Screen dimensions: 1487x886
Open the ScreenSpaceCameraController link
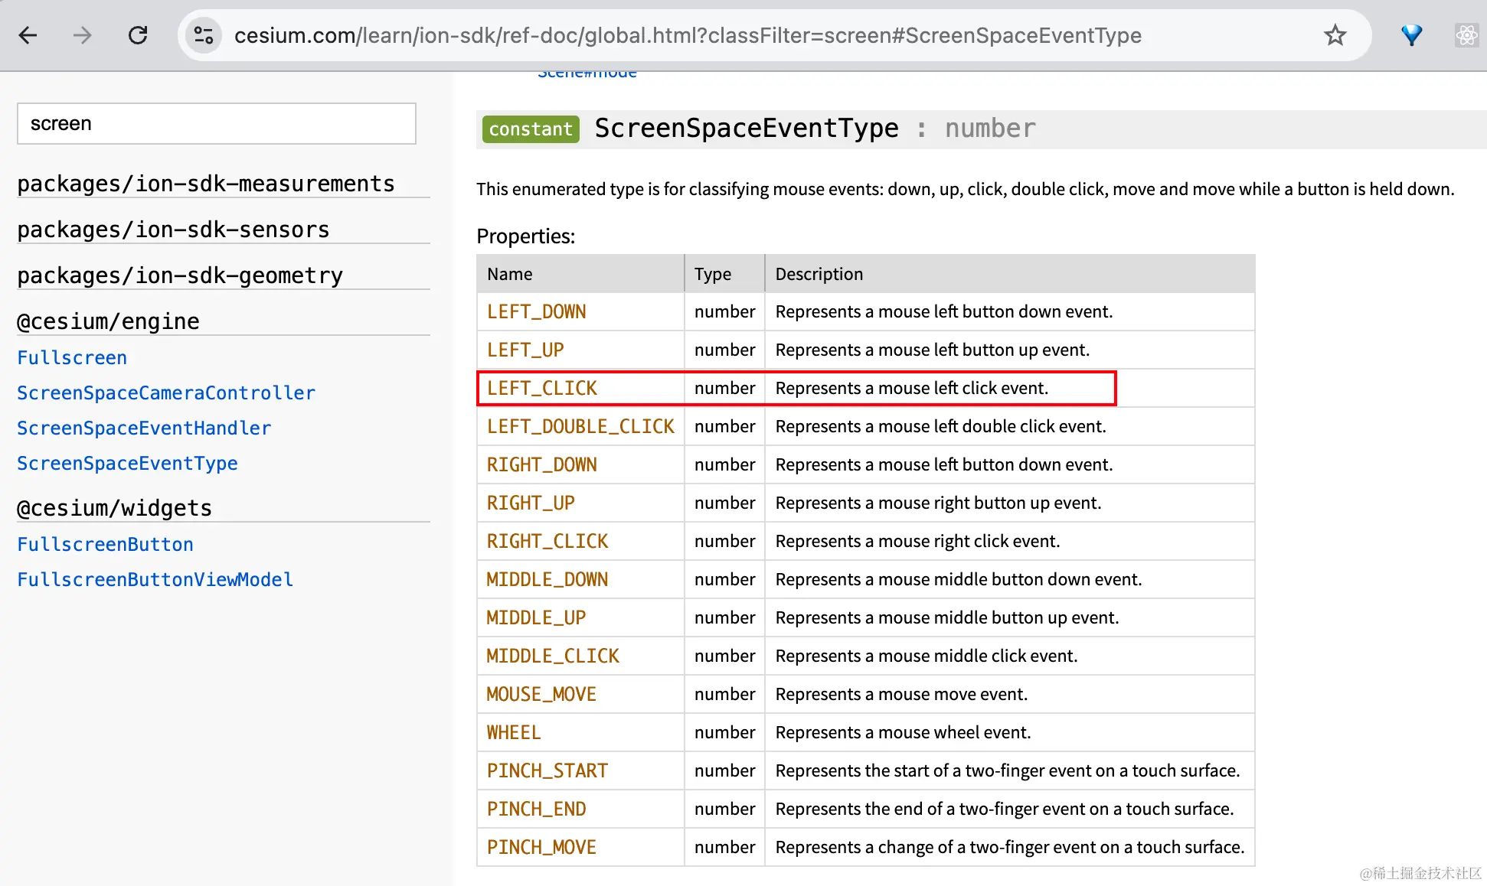[166, 393]
